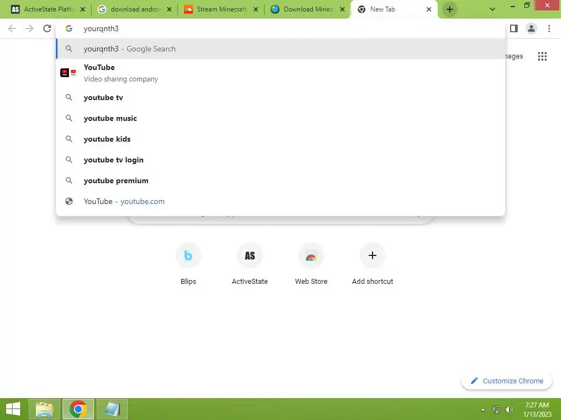Click the Add shortcut button

click(x=373, y=264)
